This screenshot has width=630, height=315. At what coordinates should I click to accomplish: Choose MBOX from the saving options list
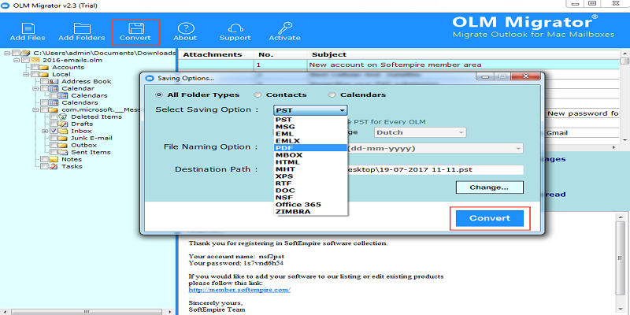pos(310,155)
